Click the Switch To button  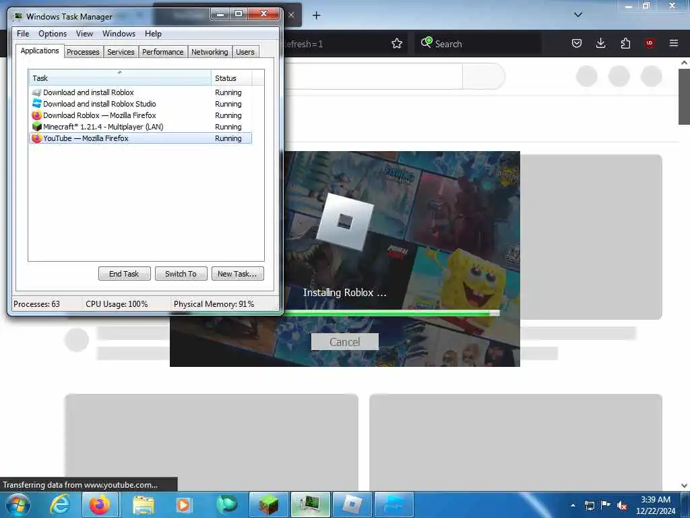(181, 274)
